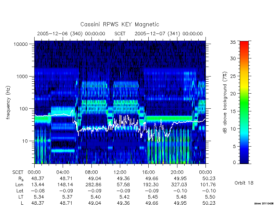Select the 08:00 time tick label

[91, 173]
